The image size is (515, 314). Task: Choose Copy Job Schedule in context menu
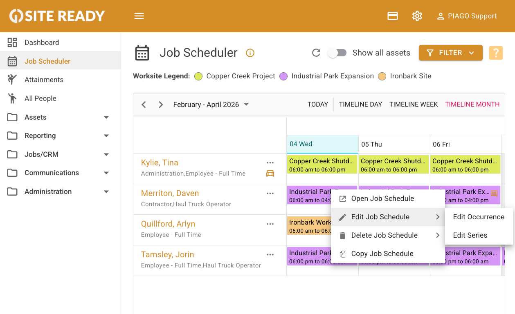tap(382, 254)
